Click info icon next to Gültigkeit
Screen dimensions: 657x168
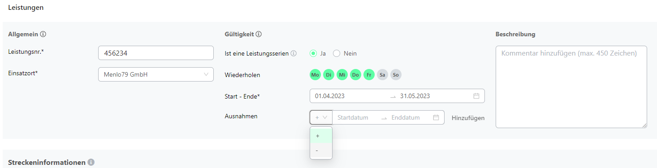(259, 34)
